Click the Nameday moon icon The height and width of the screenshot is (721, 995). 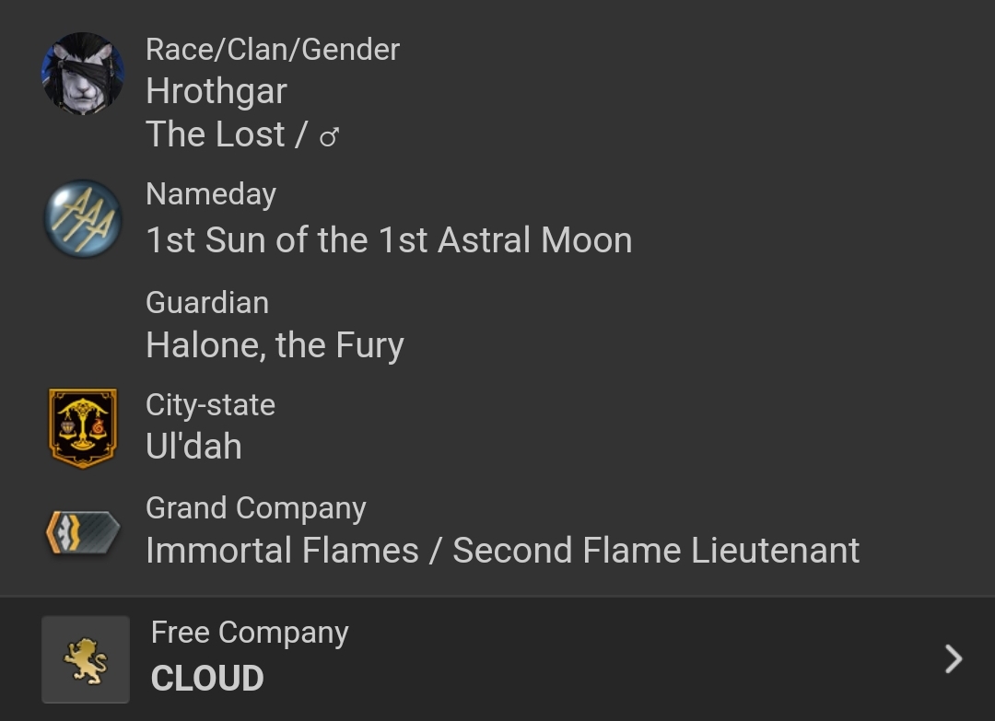(x=83, y=218)
